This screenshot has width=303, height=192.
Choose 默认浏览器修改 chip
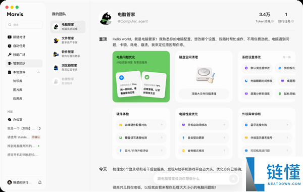(x=257, y=68)
